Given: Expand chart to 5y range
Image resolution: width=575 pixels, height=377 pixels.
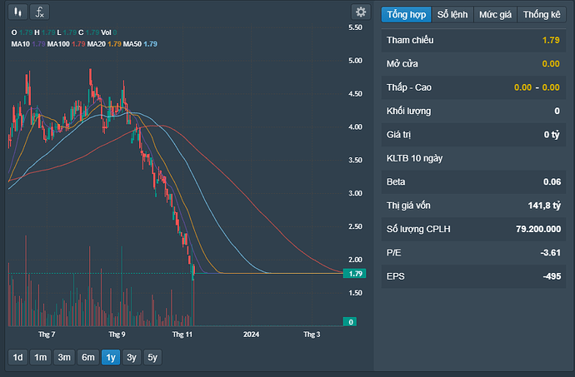Looking at the screenshot, I should tap(152, 357).
